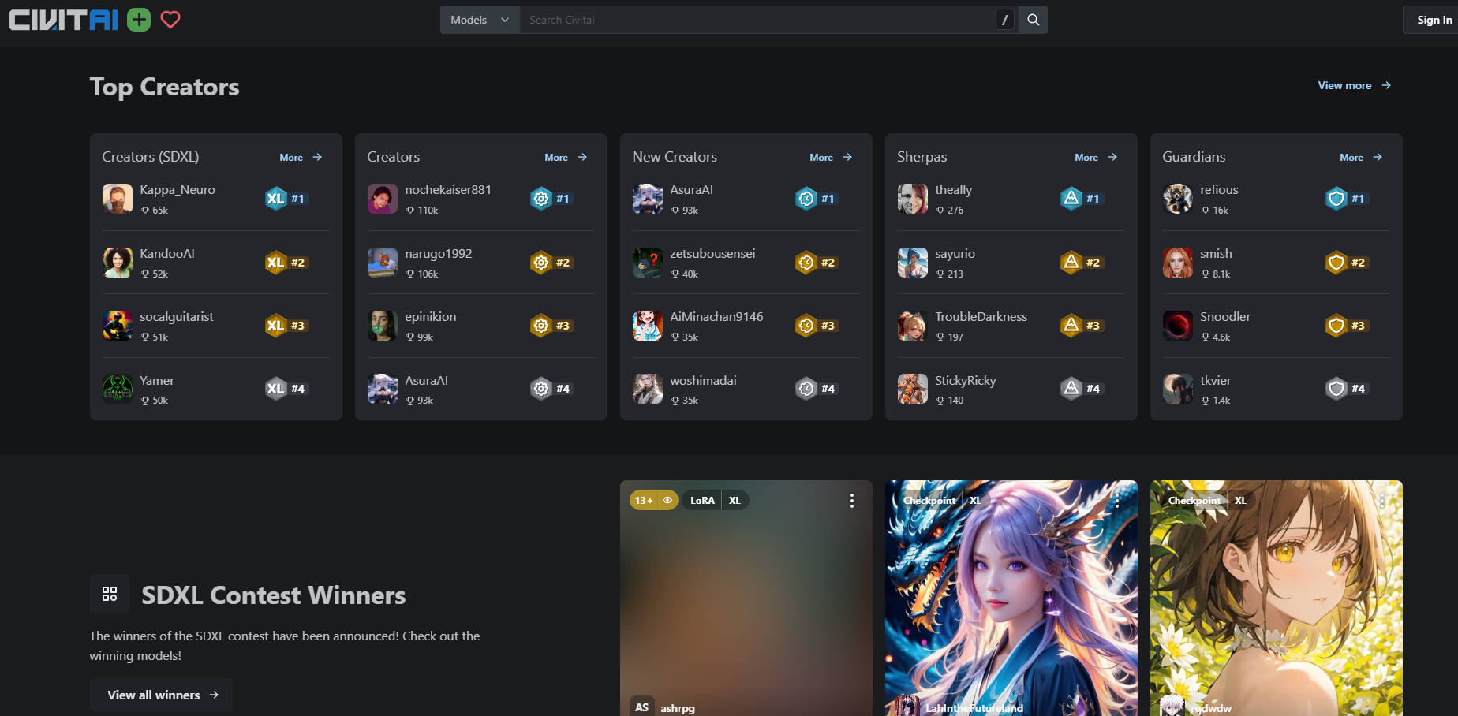Click the green plus create icon
This screenshot has height=716, width=1458.
pyautogui.click(x=139, y=20)
